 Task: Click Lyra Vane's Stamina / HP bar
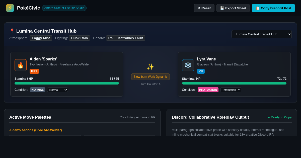coord(234,83)
